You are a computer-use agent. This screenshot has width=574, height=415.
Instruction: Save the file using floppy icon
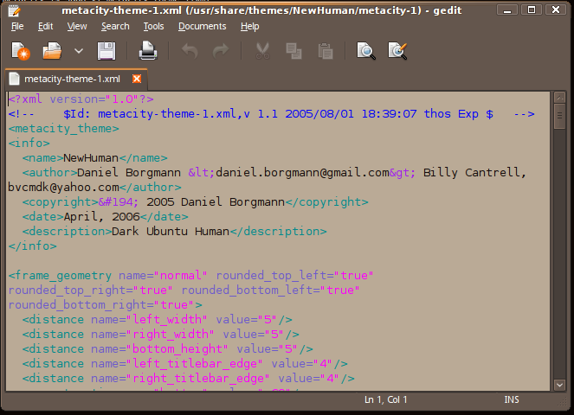point(106,52)
